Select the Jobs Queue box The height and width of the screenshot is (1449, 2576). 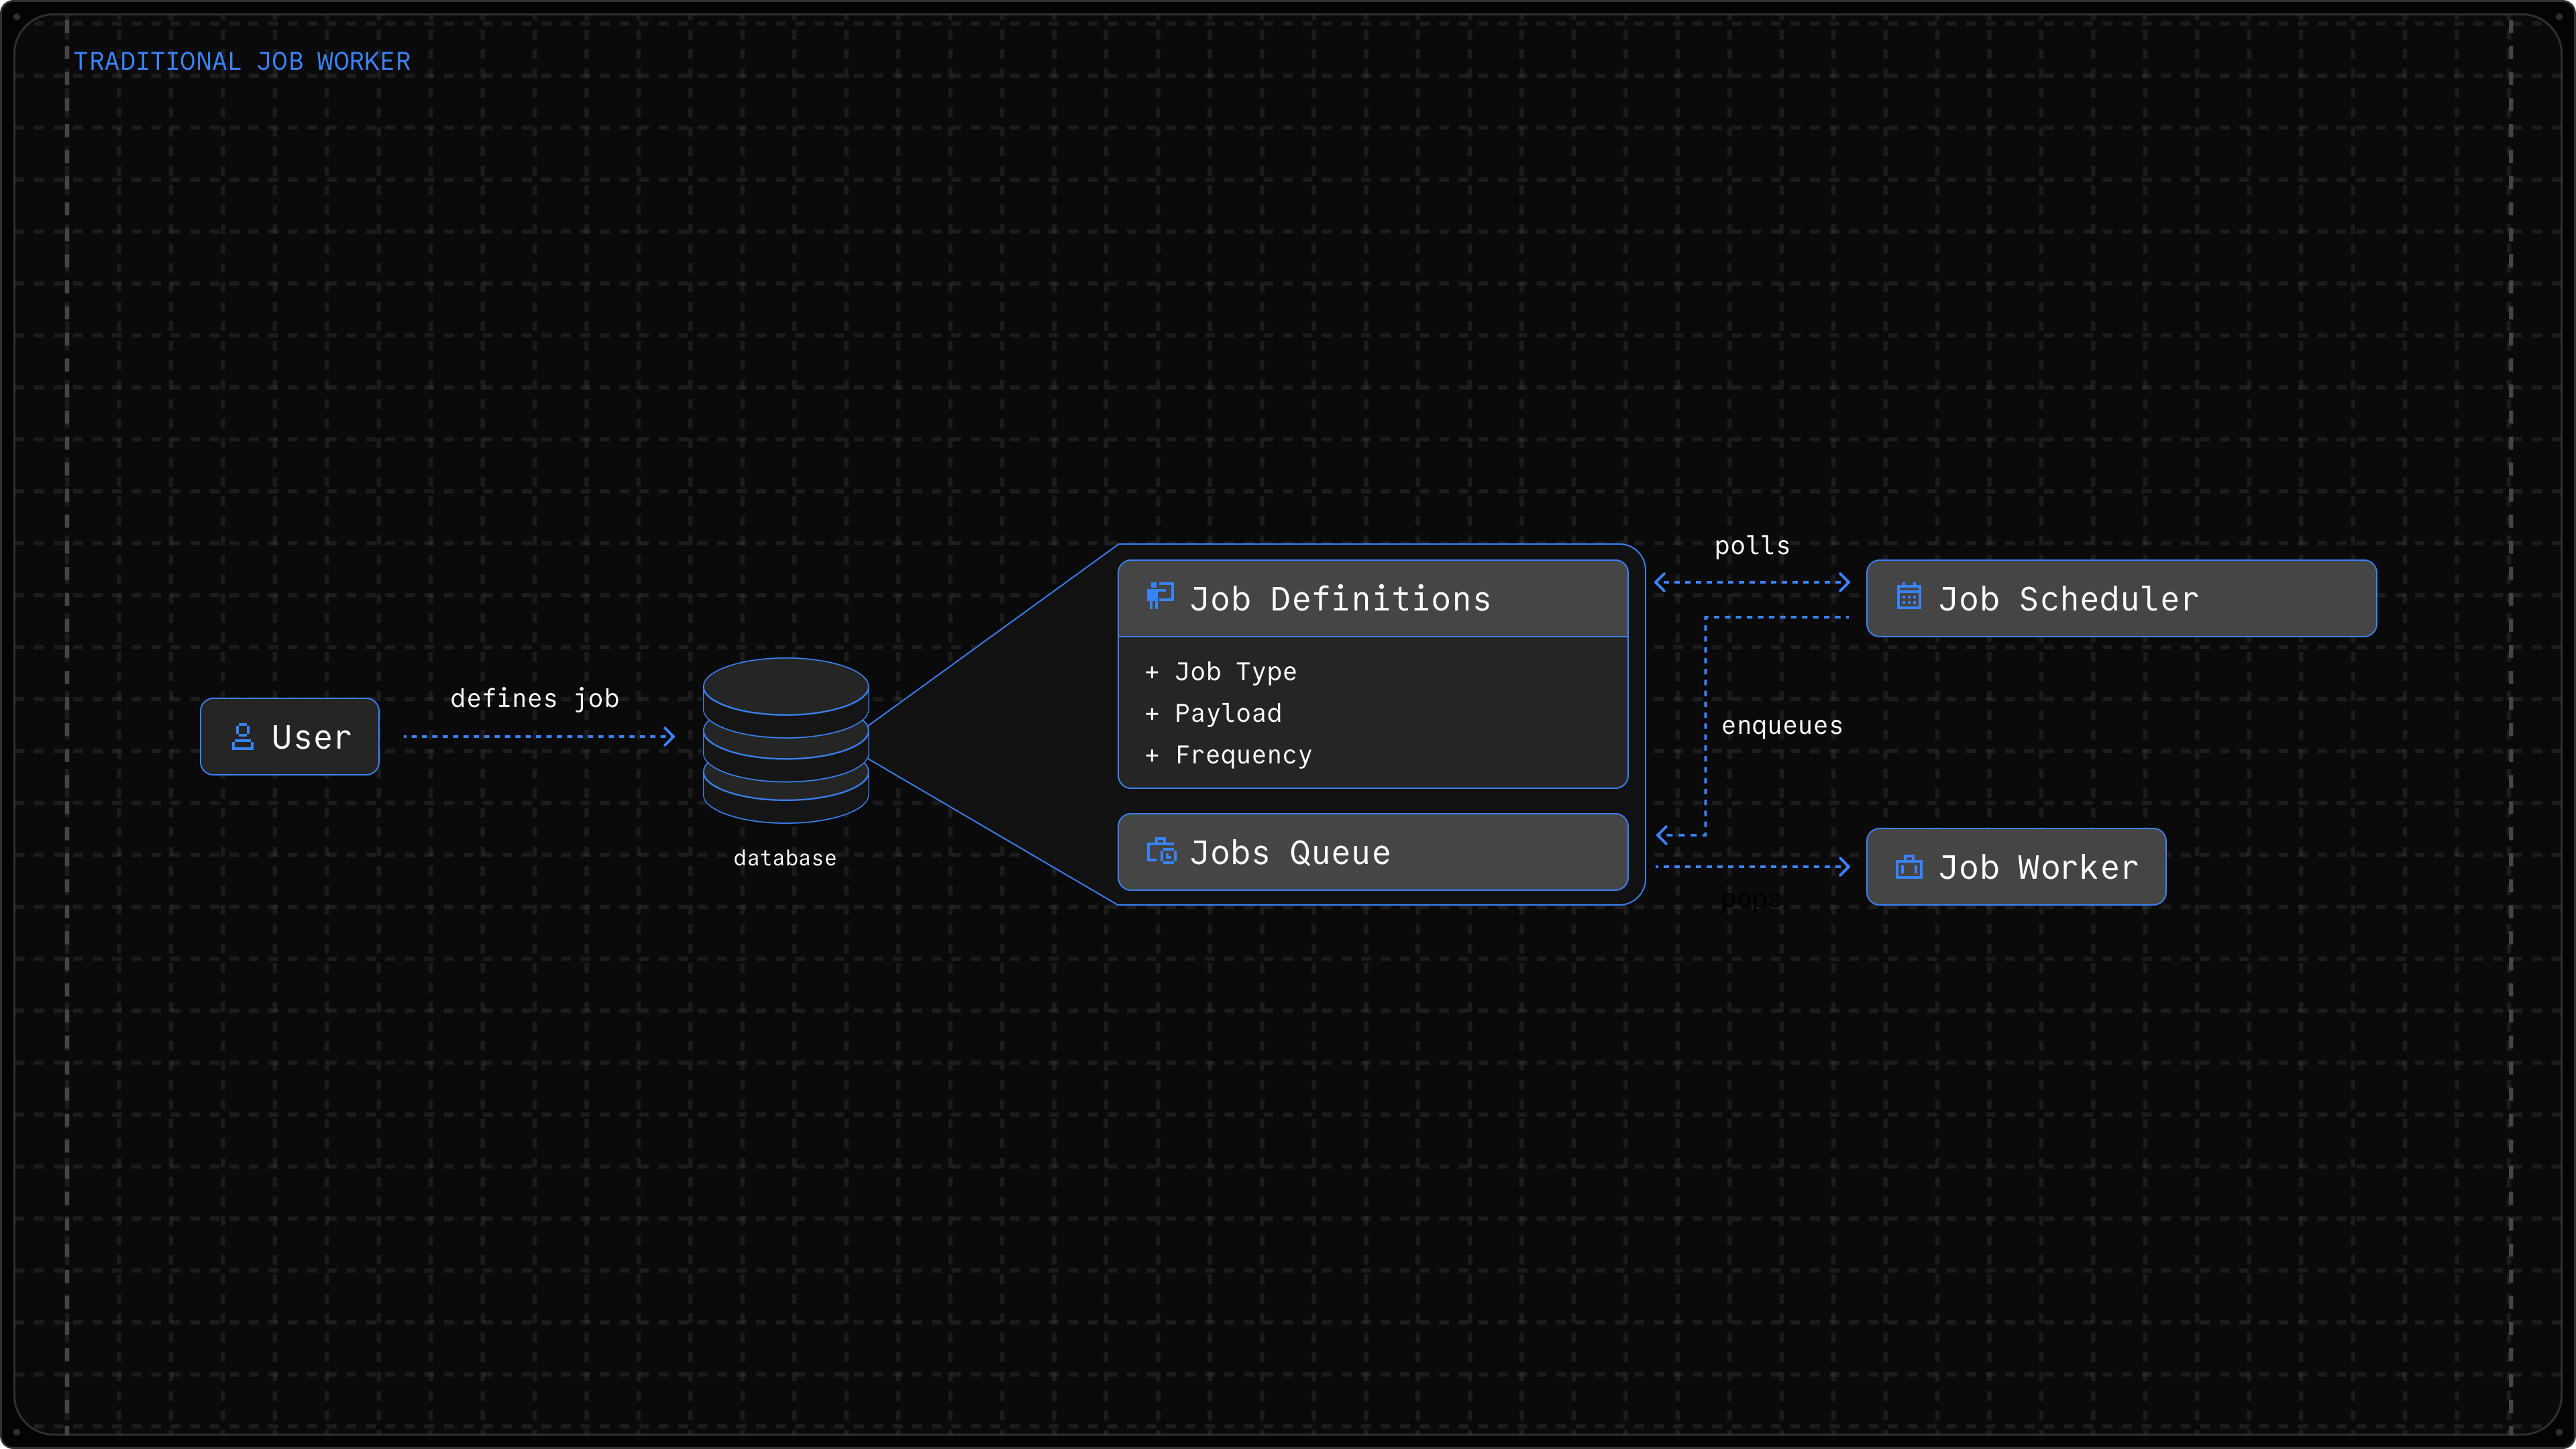(x=1373, y=852)
